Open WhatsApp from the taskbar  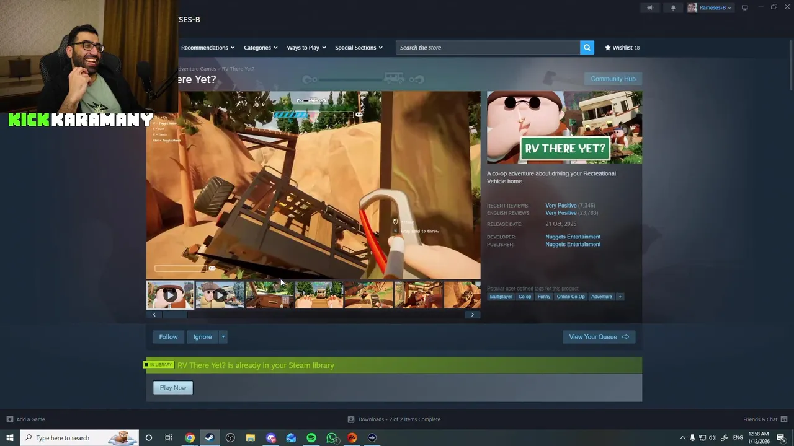pyautogui.click(x=332, y=438)
